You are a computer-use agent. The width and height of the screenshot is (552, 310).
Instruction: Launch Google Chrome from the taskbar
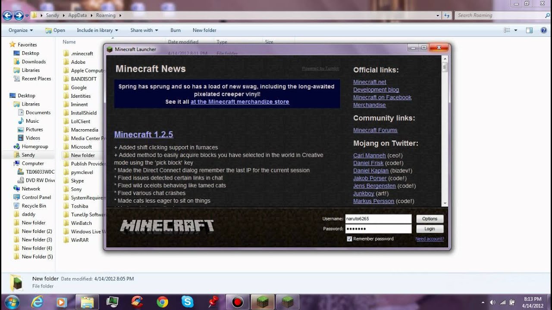(x=162, y=302)
